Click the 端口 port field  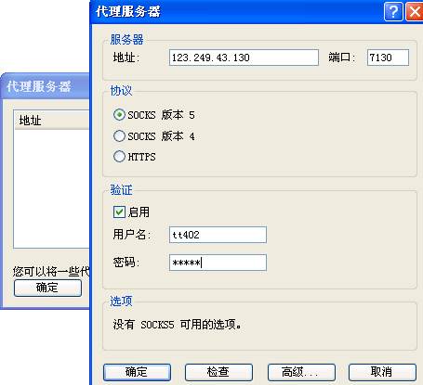[x=388, y=58]
